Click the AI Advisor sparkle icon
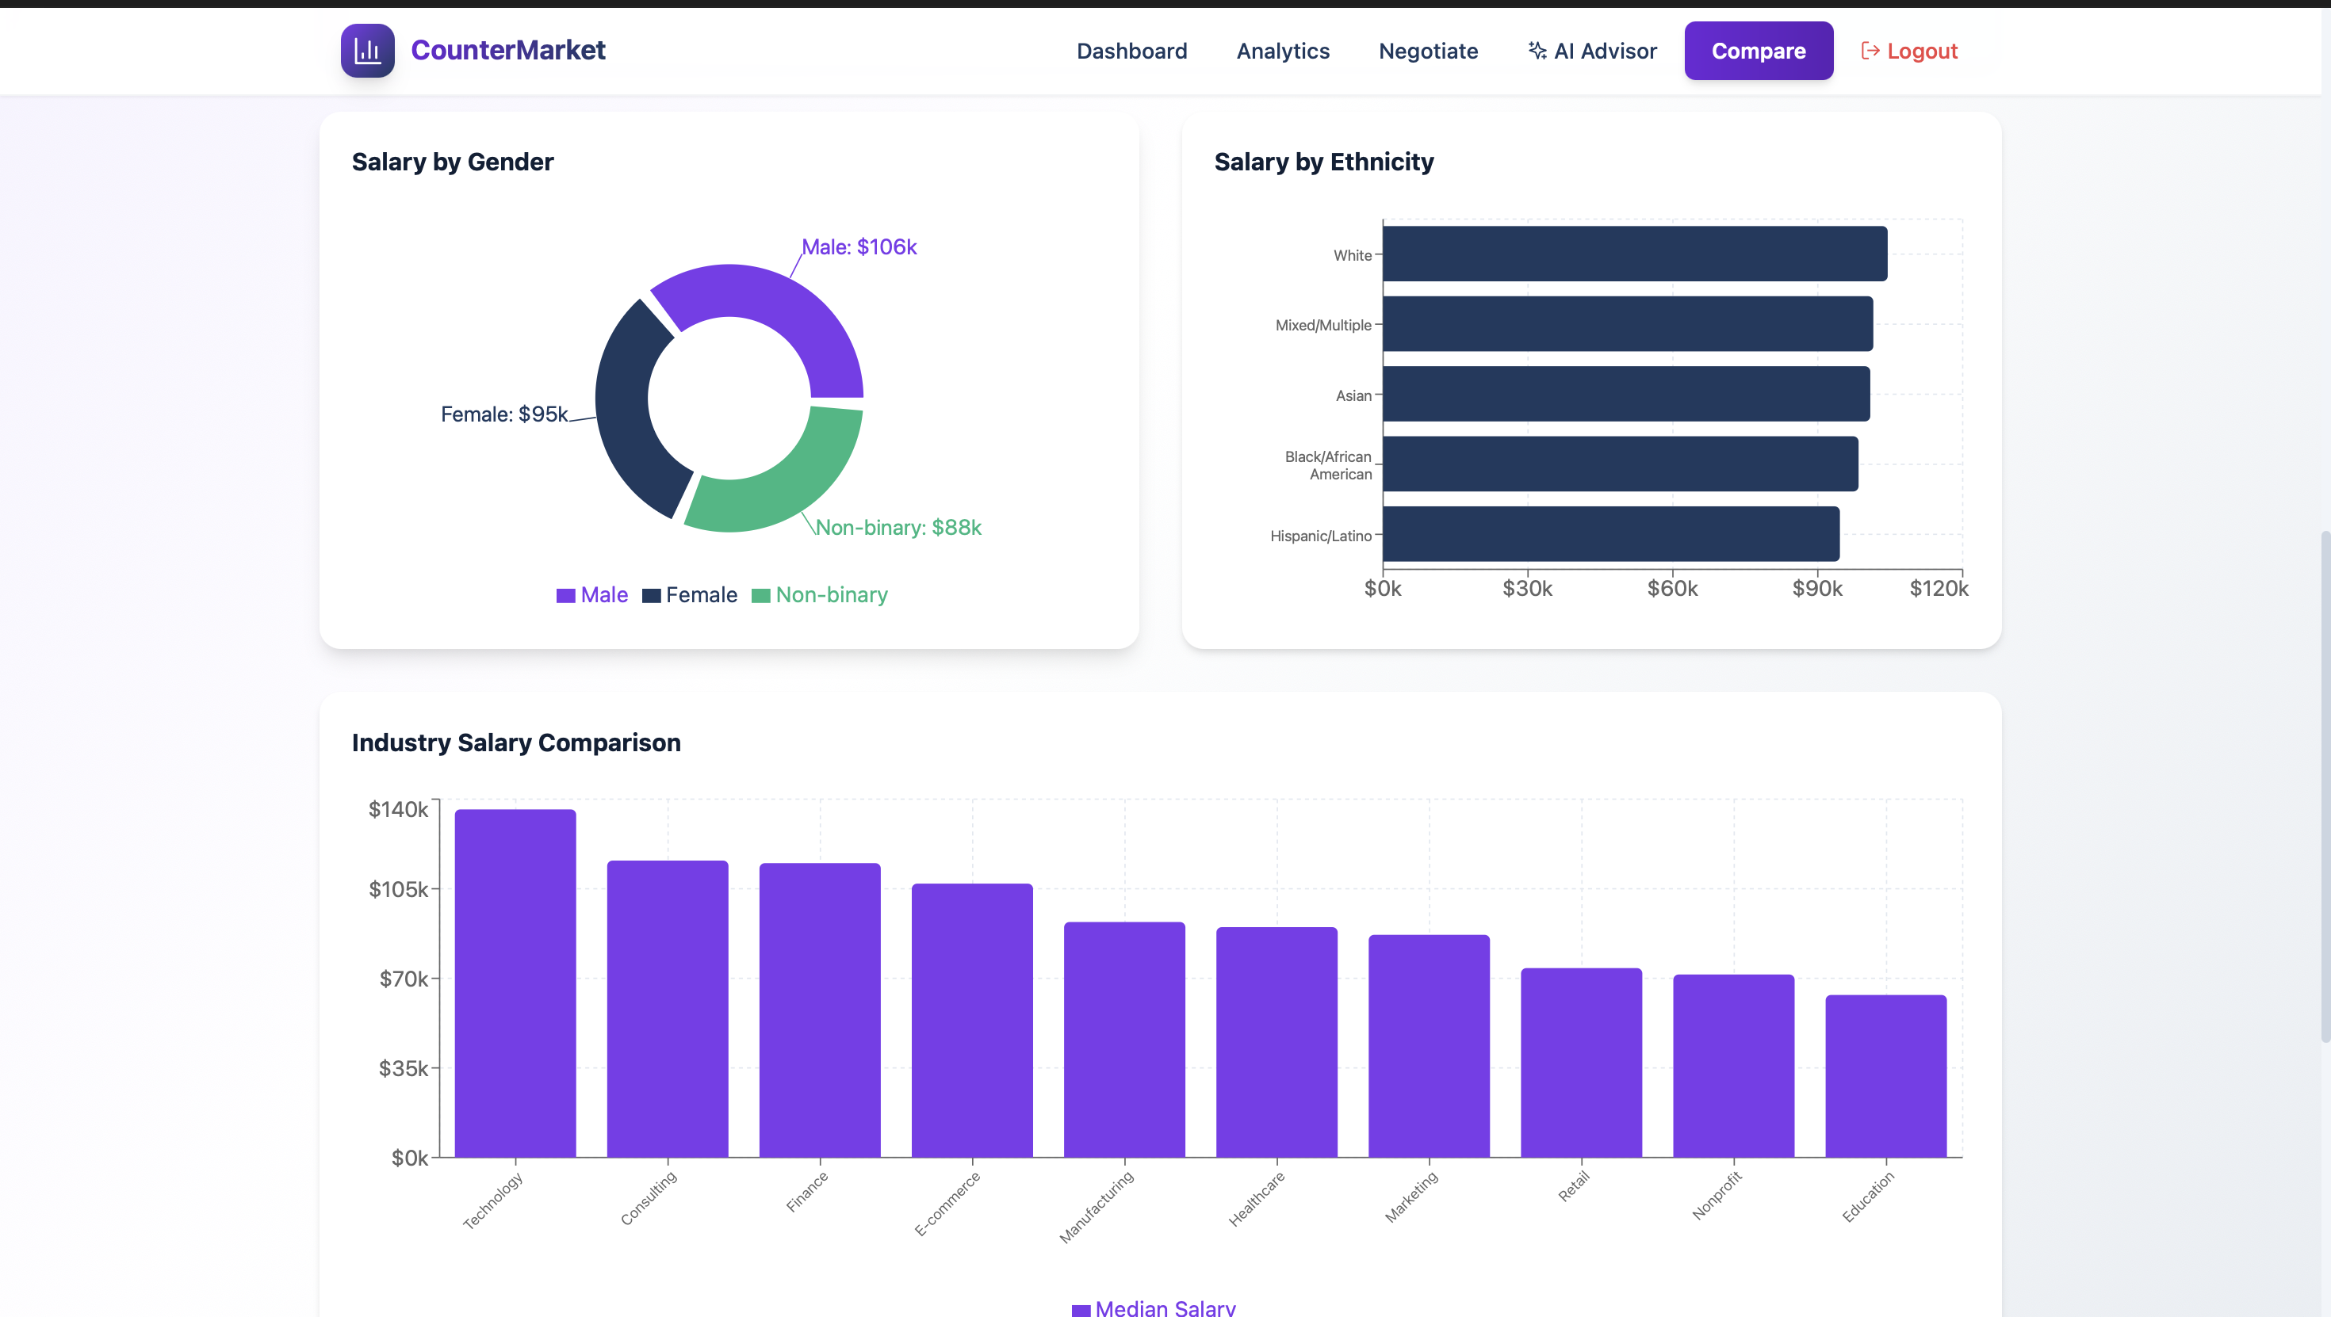This screenshot has width=2331, height=1317. click(x=1537, y=51)
